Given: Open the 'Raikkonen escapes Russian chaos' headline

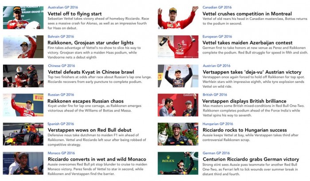Looking at the screenshot, I should pos(85,101).
